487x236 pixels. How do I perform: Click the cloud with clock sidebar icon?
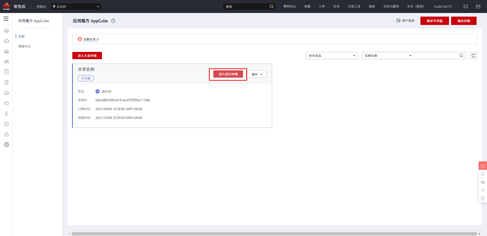pyautogui.click(x=7, y=103)
